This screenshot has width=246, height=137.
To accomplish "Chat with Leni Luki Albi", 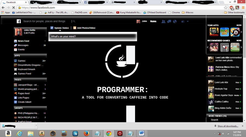I will (x=224, y=82).
